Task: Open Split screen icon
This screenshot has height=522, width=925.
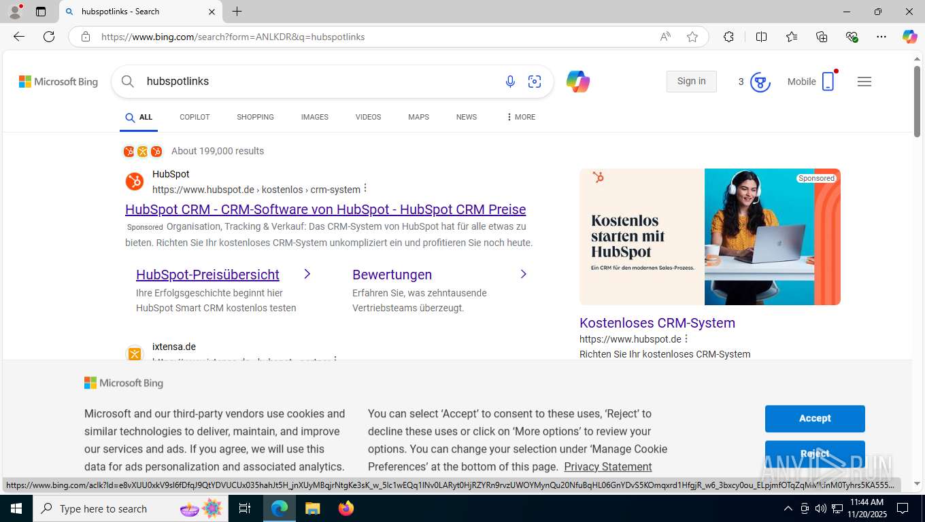Action: [761, 37]
